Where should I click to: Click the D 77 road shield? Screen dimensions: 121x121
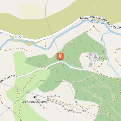tap(18, 37)
